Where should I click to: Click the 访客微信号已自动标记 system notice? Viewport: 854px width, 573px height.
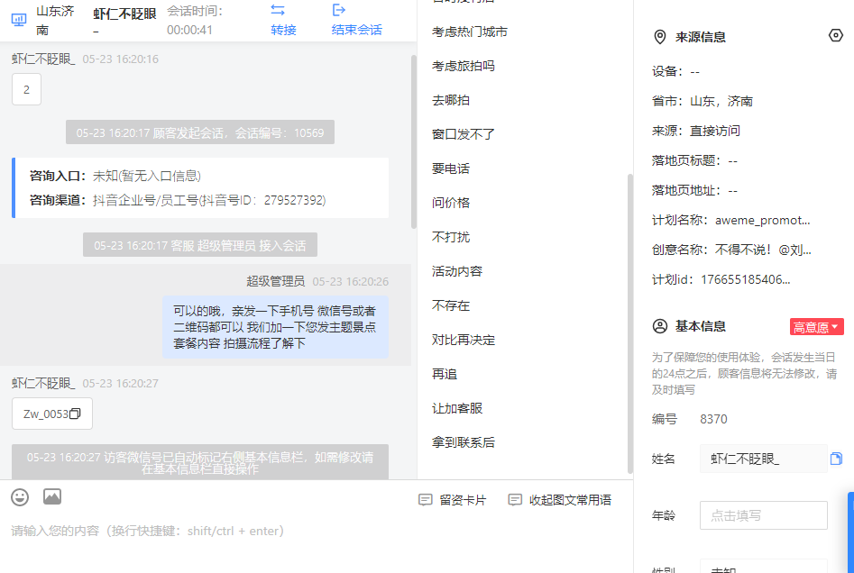click(x=200, y=462)
